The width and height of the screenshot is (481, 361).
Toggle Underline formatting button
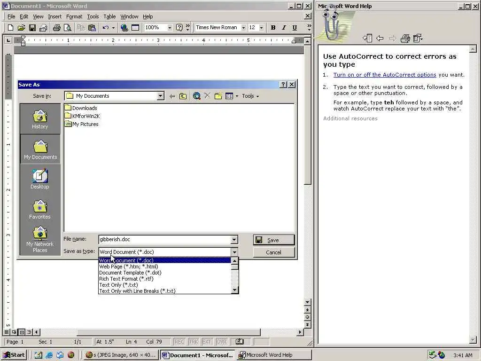295,28
